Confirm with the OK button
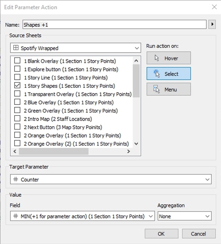The image size is (221, 244). click(161, 234)
